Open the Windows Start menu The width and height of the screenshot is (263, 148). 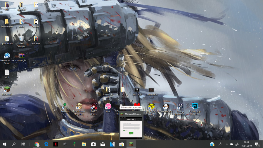coord(5,144)
